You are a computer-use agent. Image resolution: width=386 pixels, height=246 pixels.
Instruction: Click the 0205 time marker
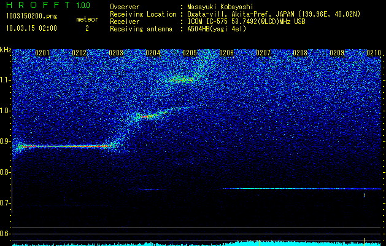point(190,53)
